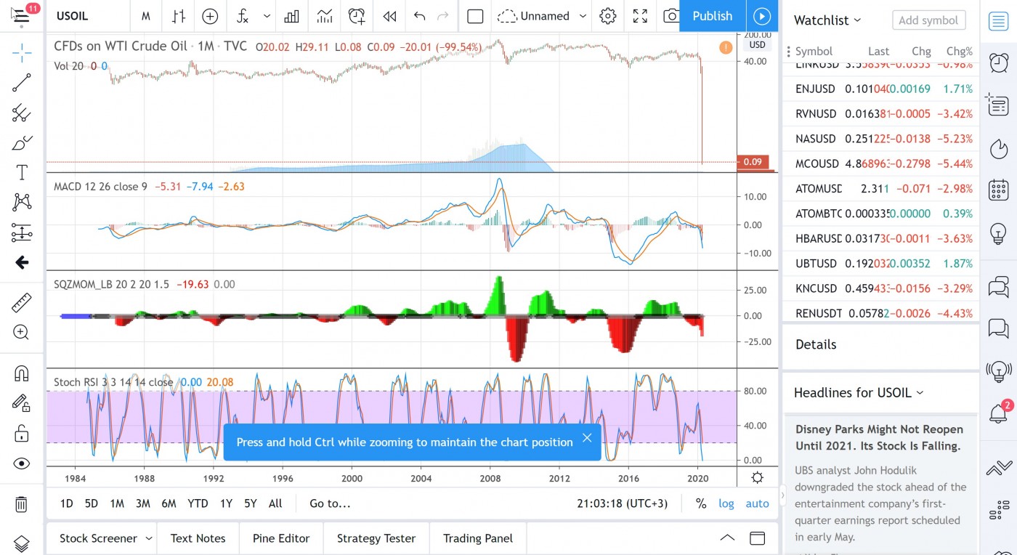The height and width of the screenshot is (555, 1017).
Task: Click the Add symbol input field
Action: click(x=928, y=20)
